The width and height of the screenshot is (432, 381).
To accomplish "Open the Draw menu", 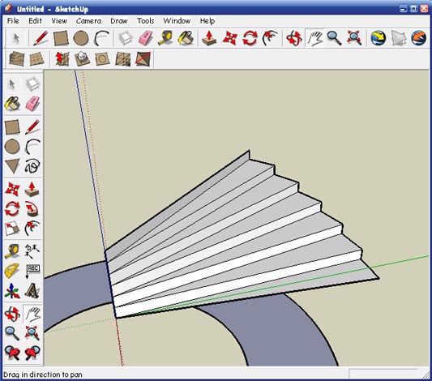I will tap(119, 21).
